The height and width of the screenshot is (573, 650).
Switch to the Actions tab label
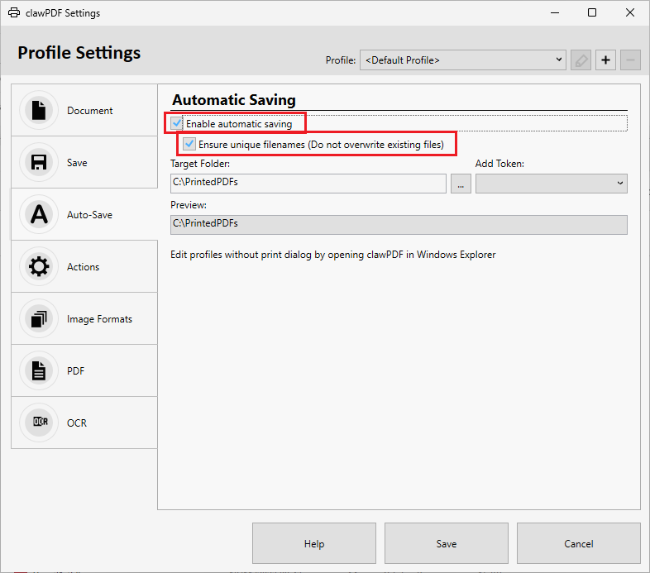click(84, 267)
